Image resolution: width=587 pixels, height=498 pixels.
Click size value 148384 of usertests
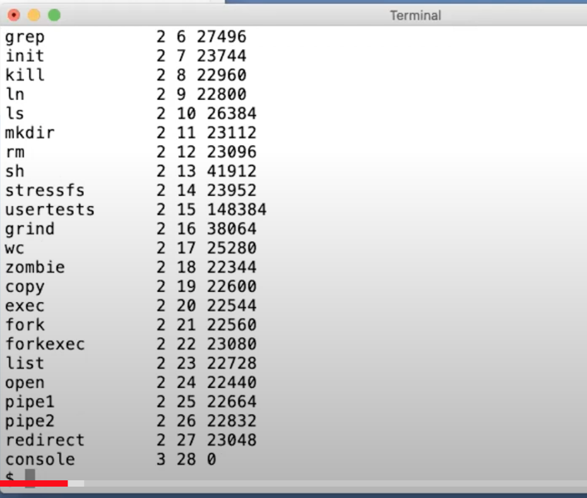tap(237, 210)
